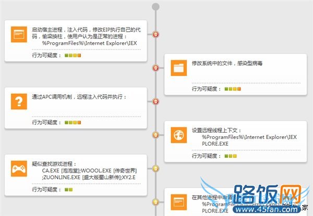Select the yellow timeline marker for 在其他进程中申请
This screenshot has height=216, width=313.
(155, 202)
